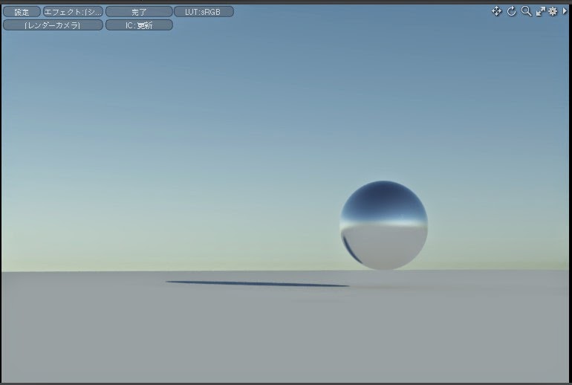Click the 完了 button
Screen dimensions: 572x385
(139, 12)
